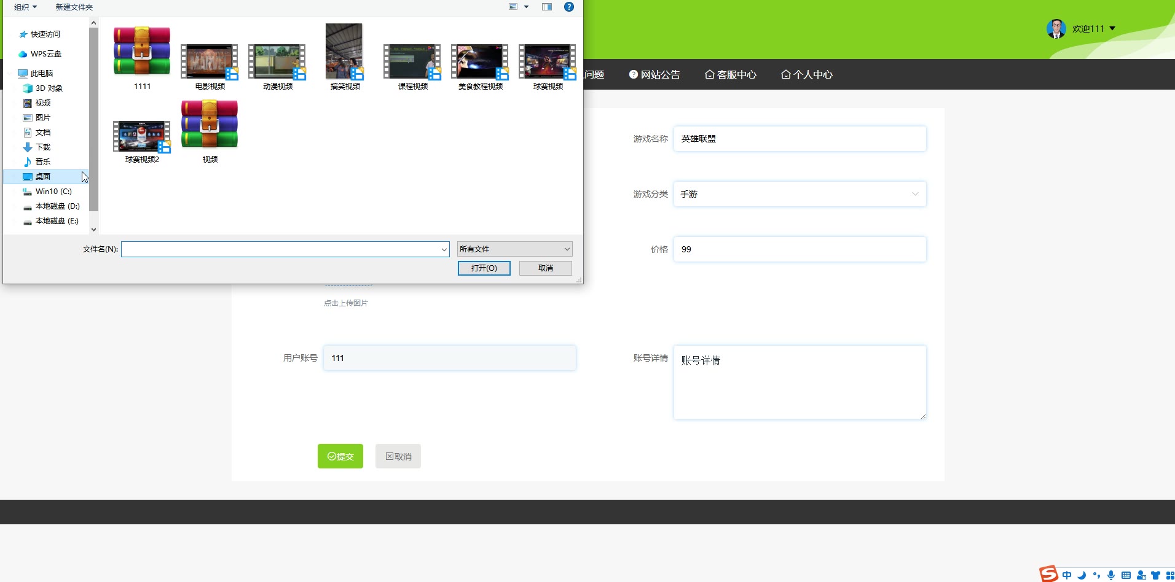Click the 打开(O) button
The image size is (1175, 582).
click(484, 268)
